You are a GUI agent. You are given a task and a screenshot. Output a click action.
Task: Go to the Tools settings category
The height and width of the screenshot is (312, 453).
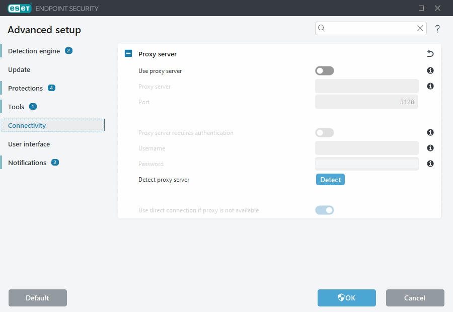click(x=16, y=107)
